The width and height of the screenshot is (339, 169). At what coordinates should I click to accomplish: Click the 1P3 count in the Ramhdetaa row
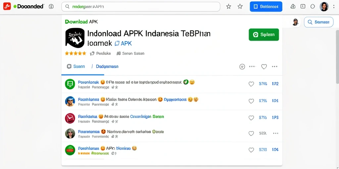point(275,118)
